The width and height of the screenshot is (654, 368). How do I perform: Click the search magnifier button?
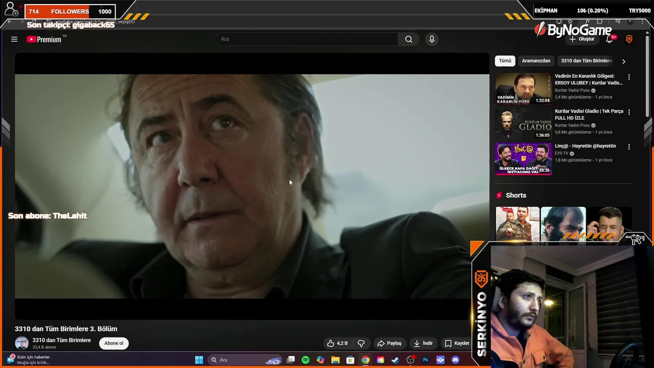[x=409, y=39]
